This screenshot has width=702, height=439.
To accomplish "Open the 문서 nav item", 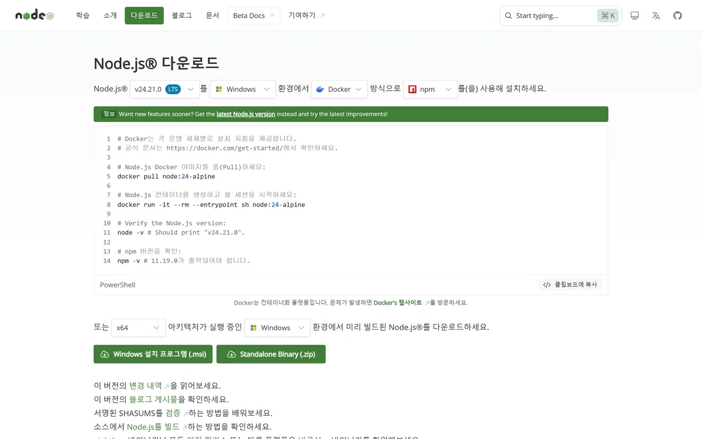I will (212, 15).
